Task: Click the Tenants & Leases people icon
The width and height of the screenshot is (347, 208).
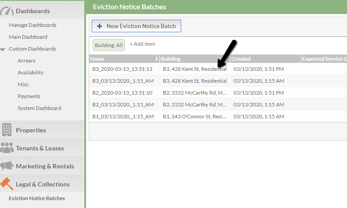Action: coord(7,148)
